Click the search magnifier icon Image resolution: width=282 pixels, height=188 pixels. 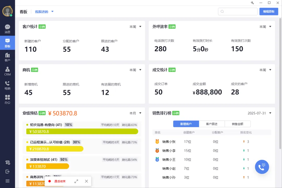point(222,11)
